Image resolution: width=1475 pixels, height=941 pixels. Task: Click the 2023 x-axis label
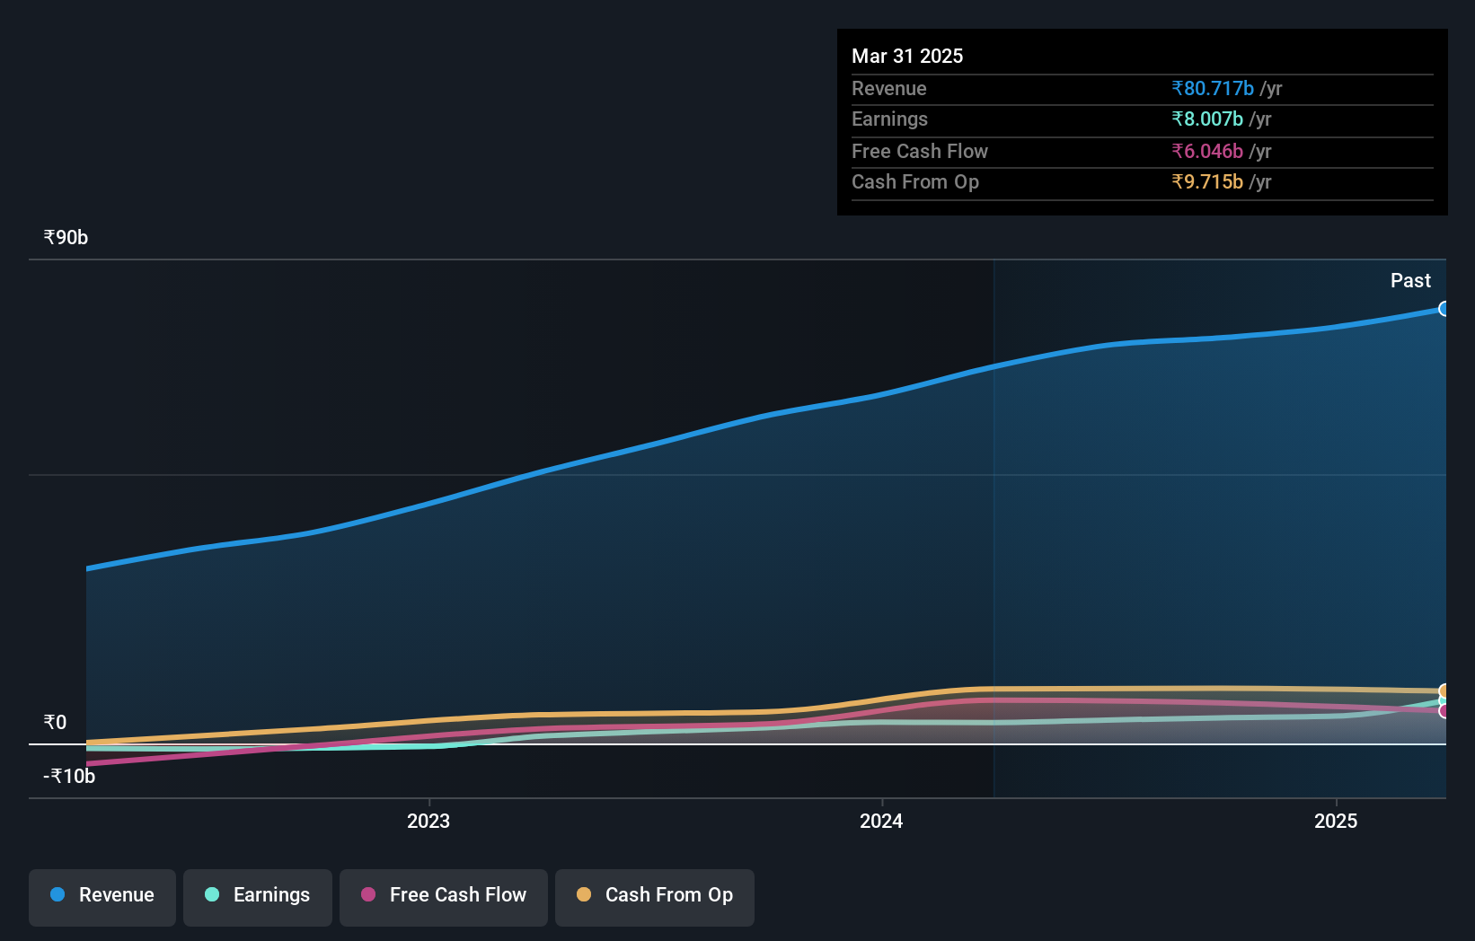(x=428, y=821)
